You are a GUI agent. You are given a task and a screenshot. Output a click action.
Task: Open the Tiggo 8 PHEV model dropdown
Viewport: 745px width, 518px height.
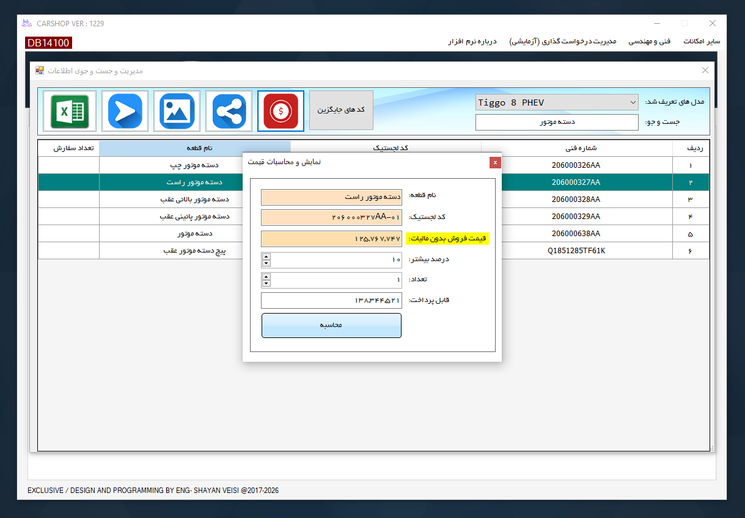click(x=557, y=103)
